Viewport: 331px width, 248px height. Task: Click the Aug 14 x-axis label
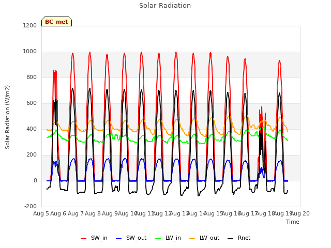coord(197,213)
